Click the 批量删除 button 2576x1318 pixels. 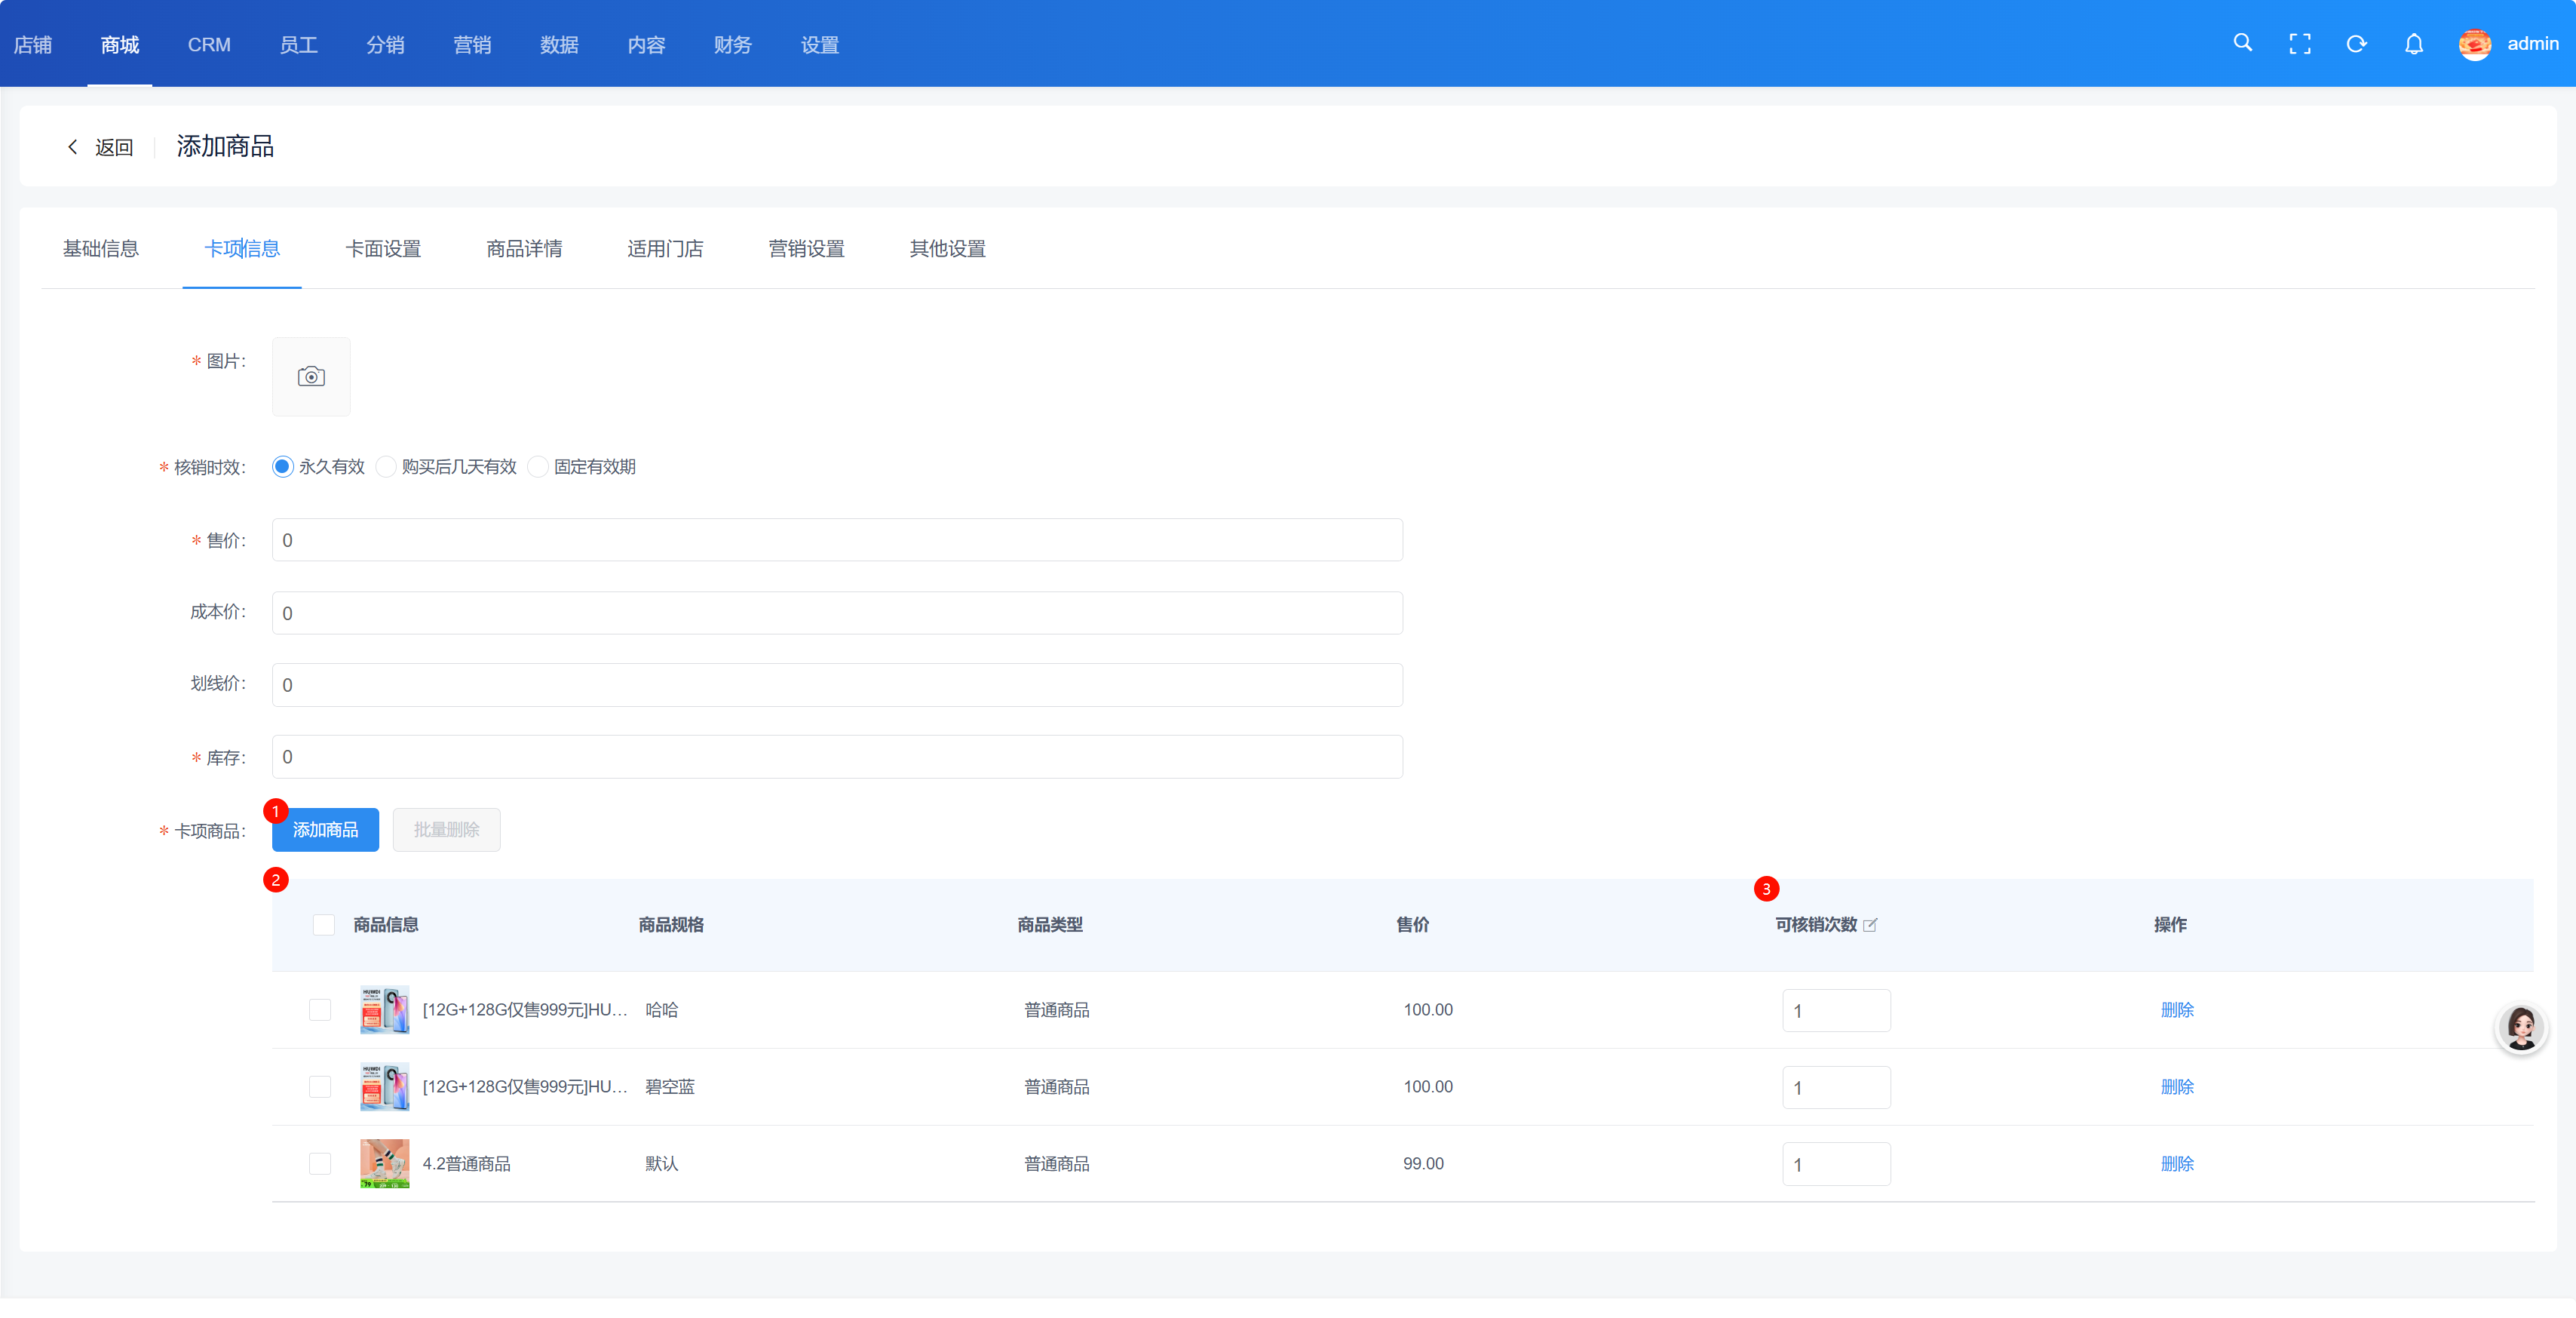point(446,830)
